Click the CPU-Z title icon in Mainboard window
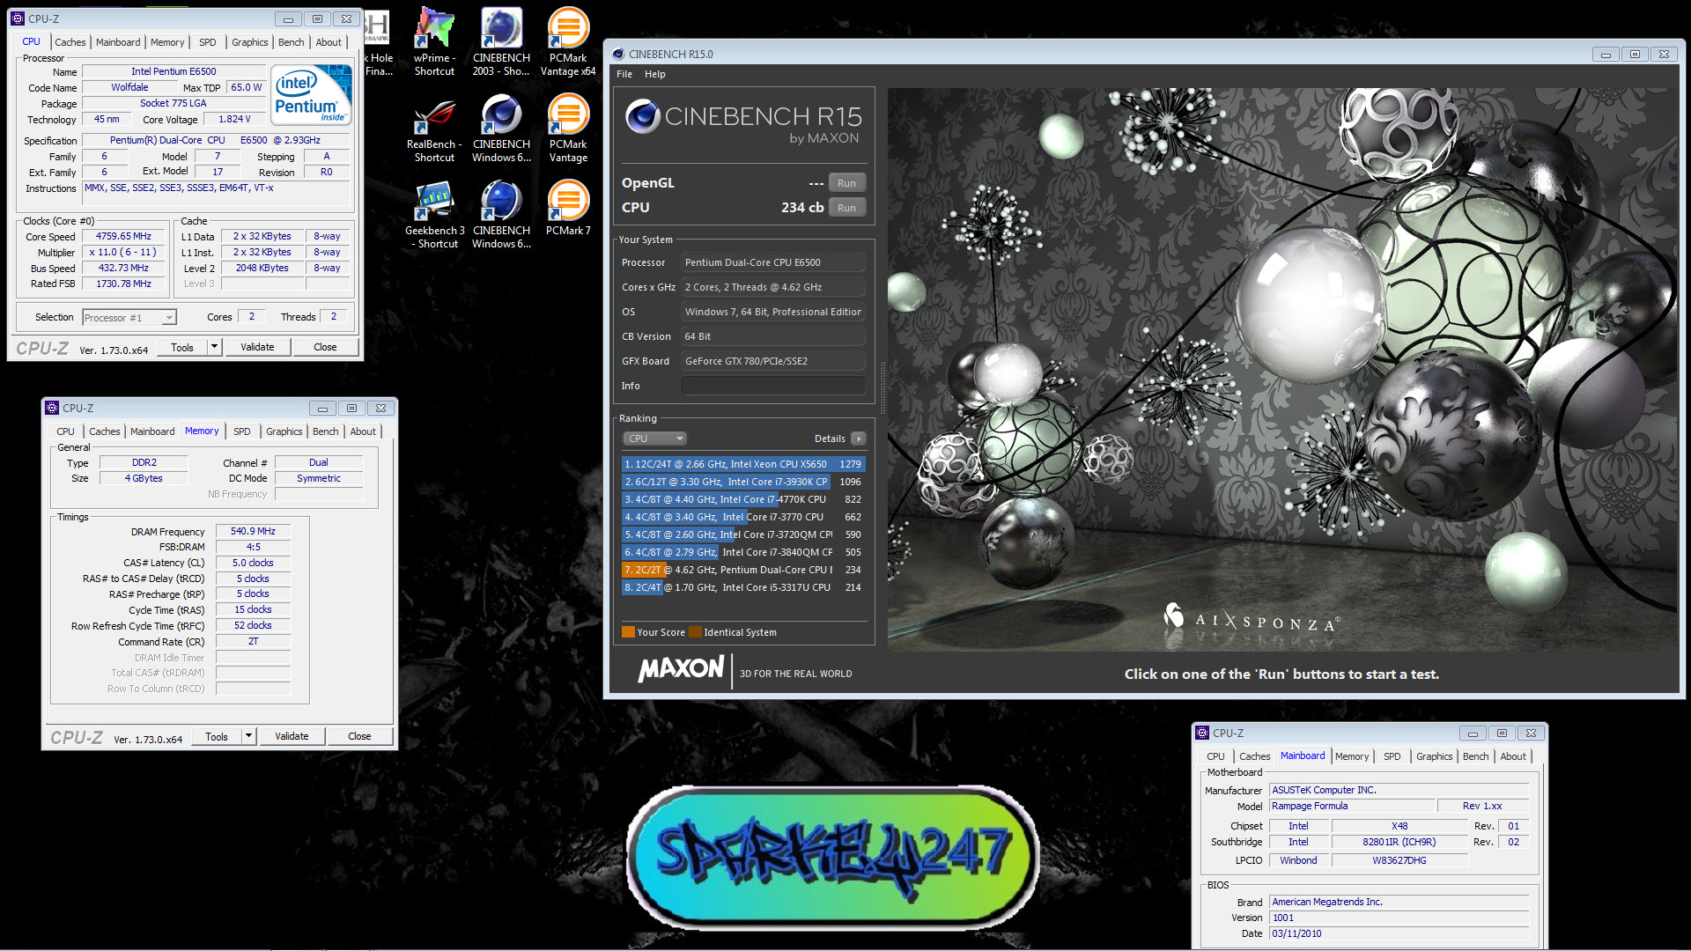 1202,733
